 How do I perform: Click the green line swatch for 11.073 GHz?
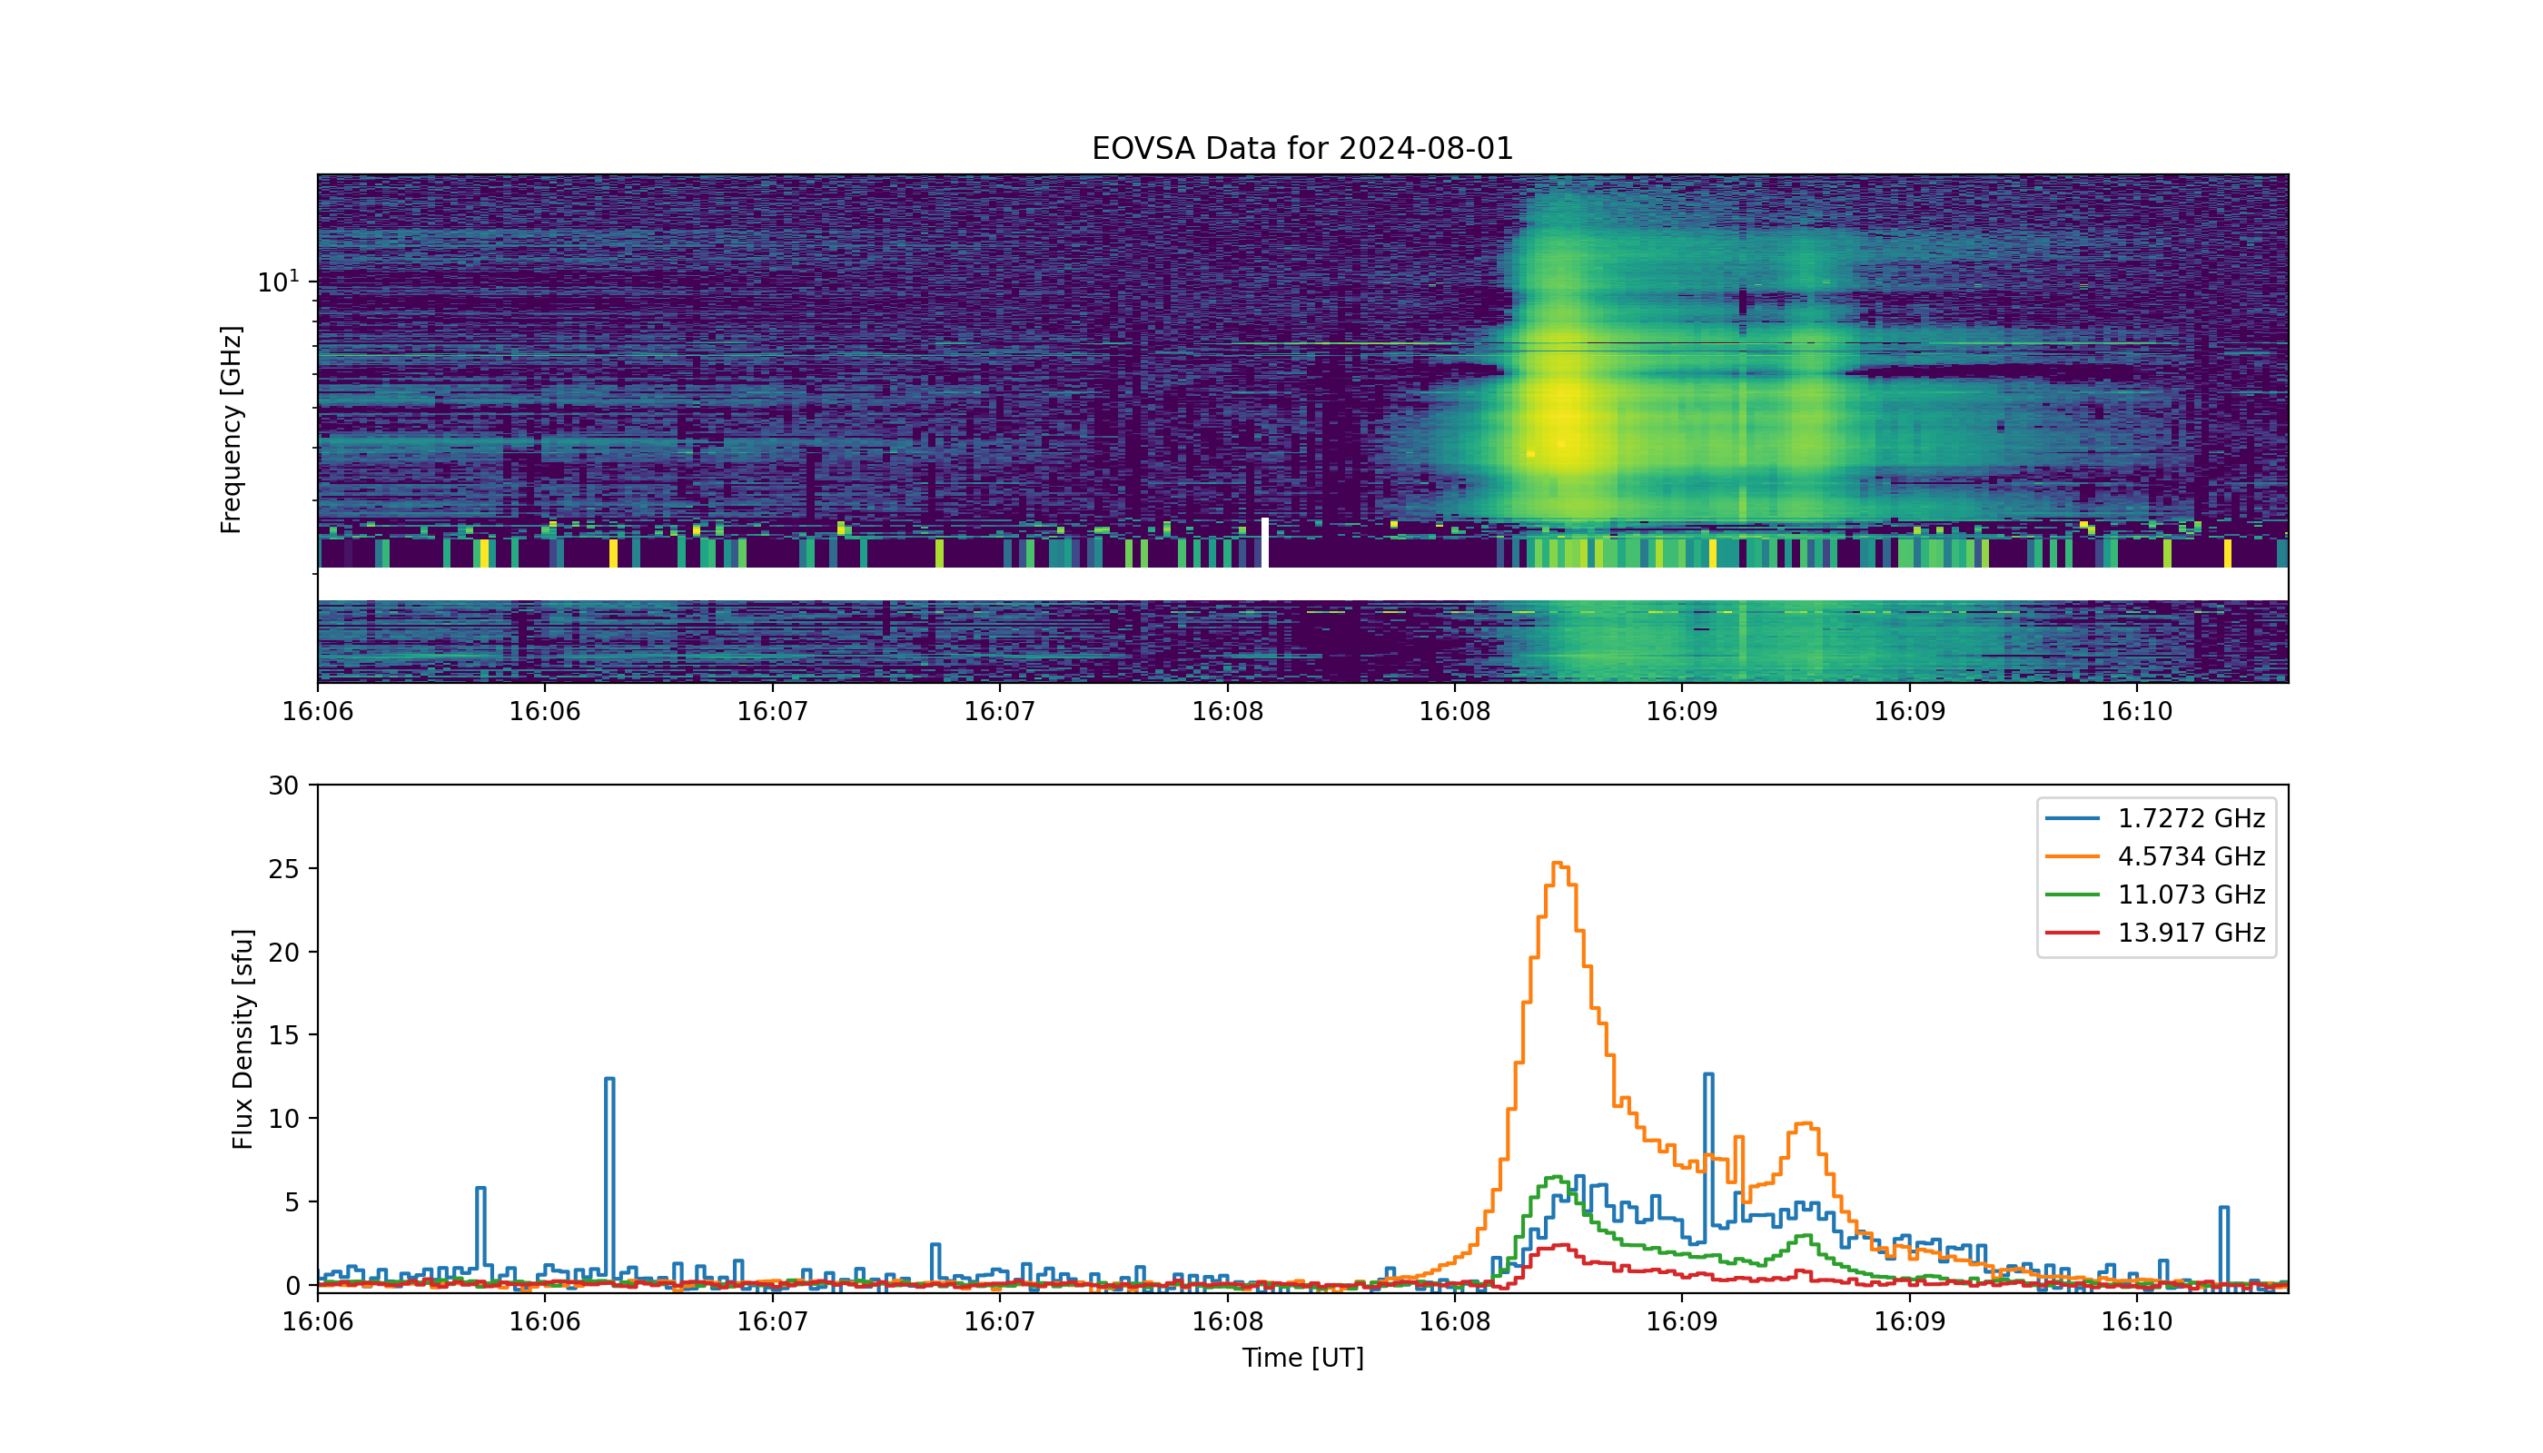2073,895
